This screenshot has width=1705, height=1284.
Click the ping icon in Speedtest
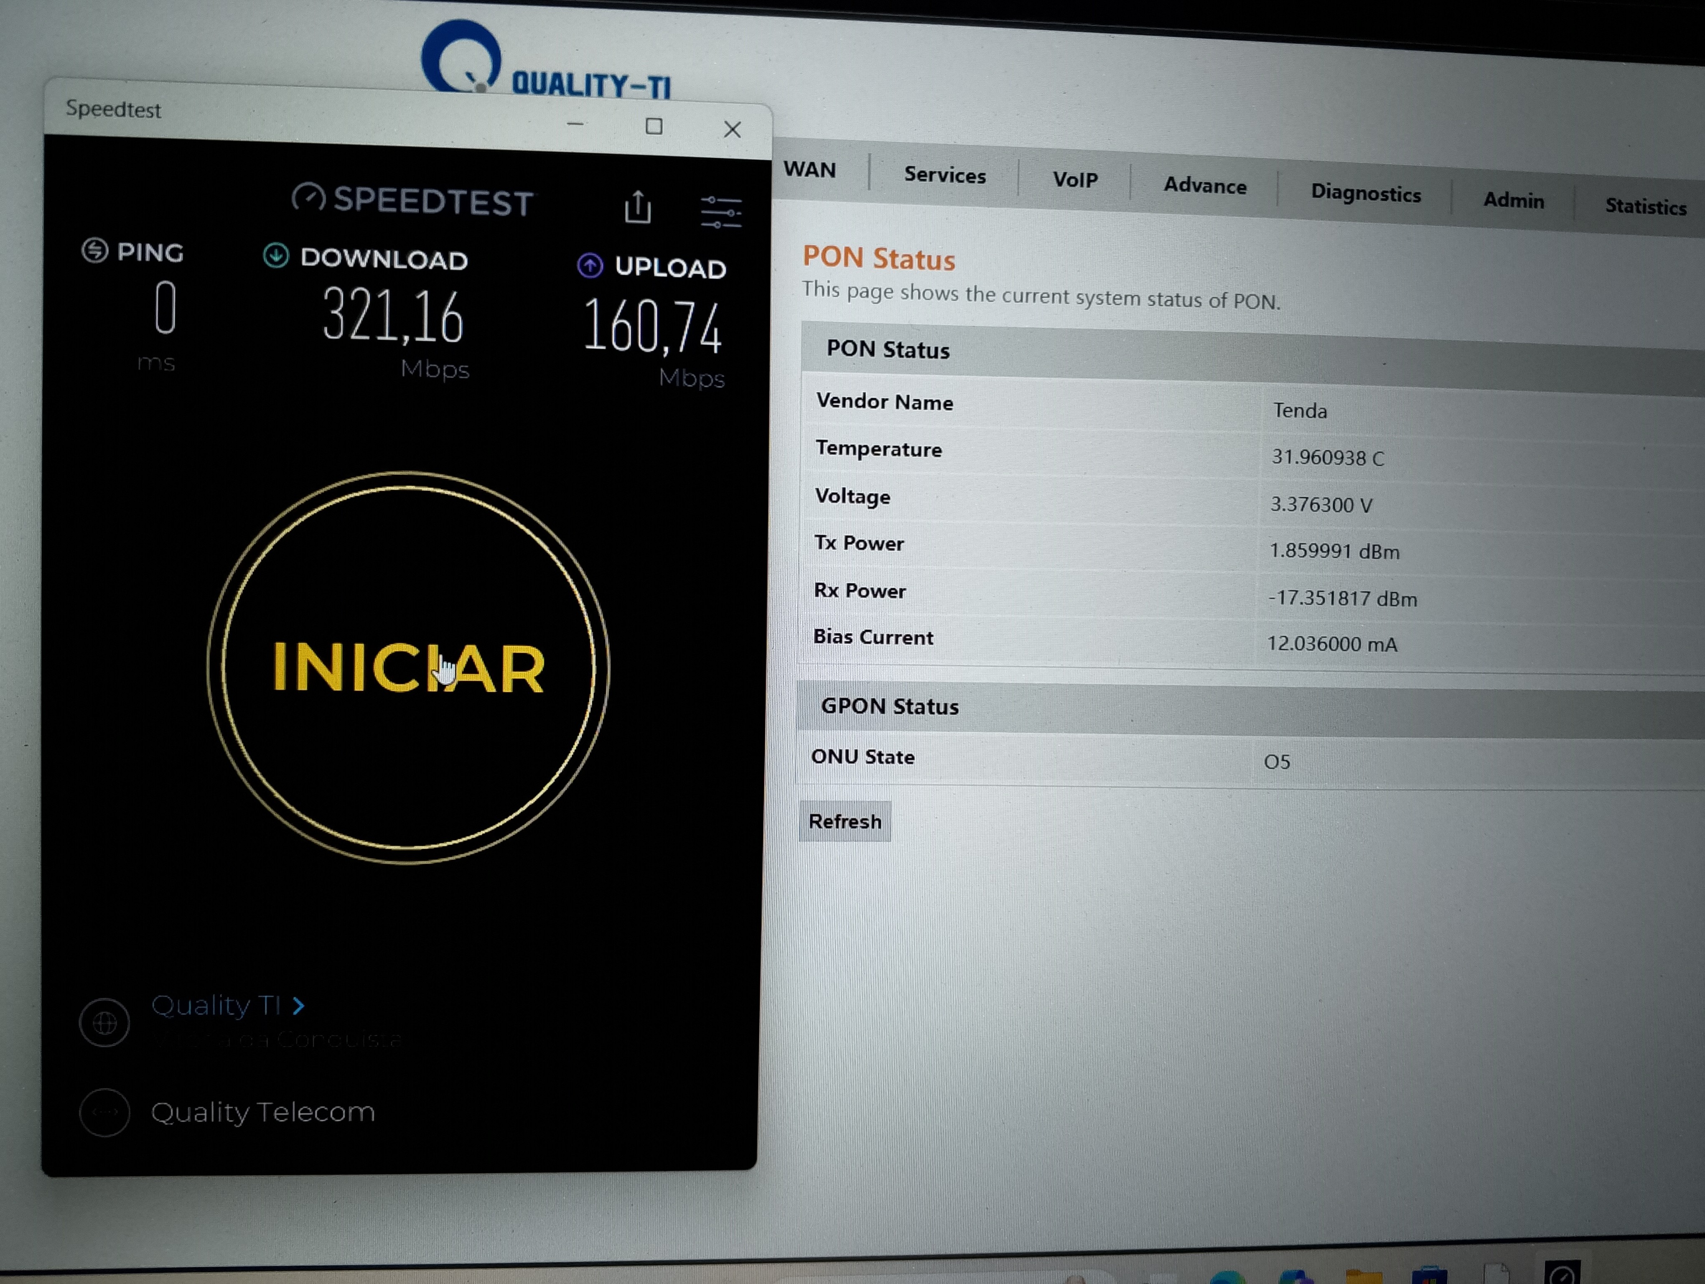95,250
